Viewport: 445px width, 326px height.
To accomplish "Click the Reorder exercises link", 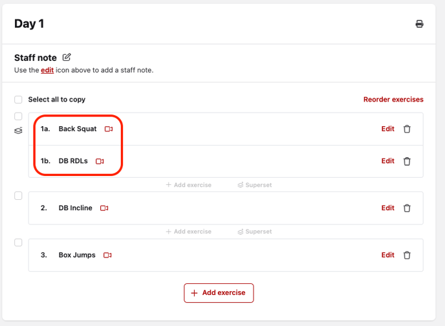I will [x=393, y=100].
